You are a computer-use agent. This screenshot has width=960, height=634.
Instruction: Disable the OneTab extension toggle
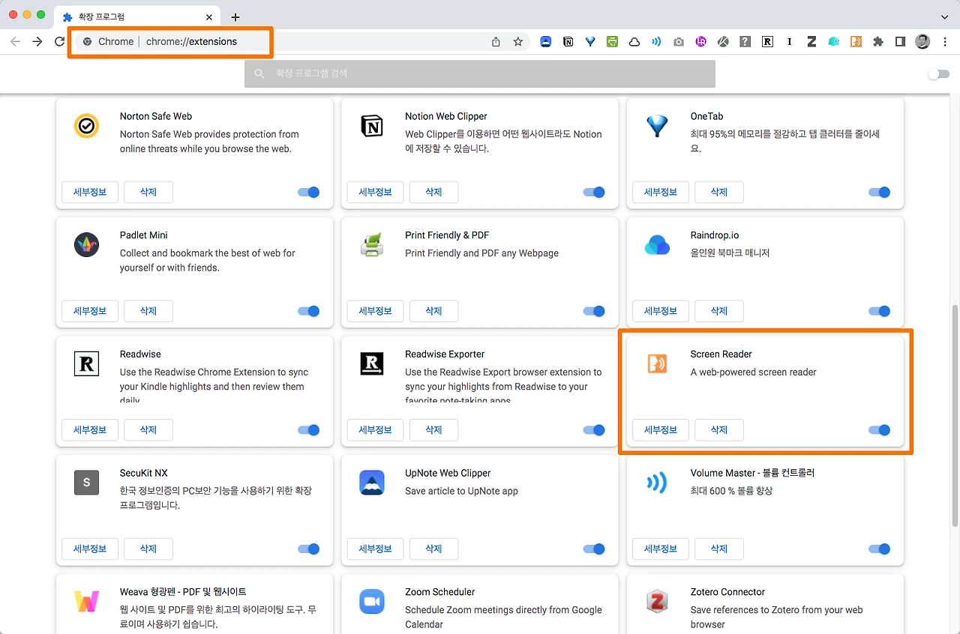point(880,193)
